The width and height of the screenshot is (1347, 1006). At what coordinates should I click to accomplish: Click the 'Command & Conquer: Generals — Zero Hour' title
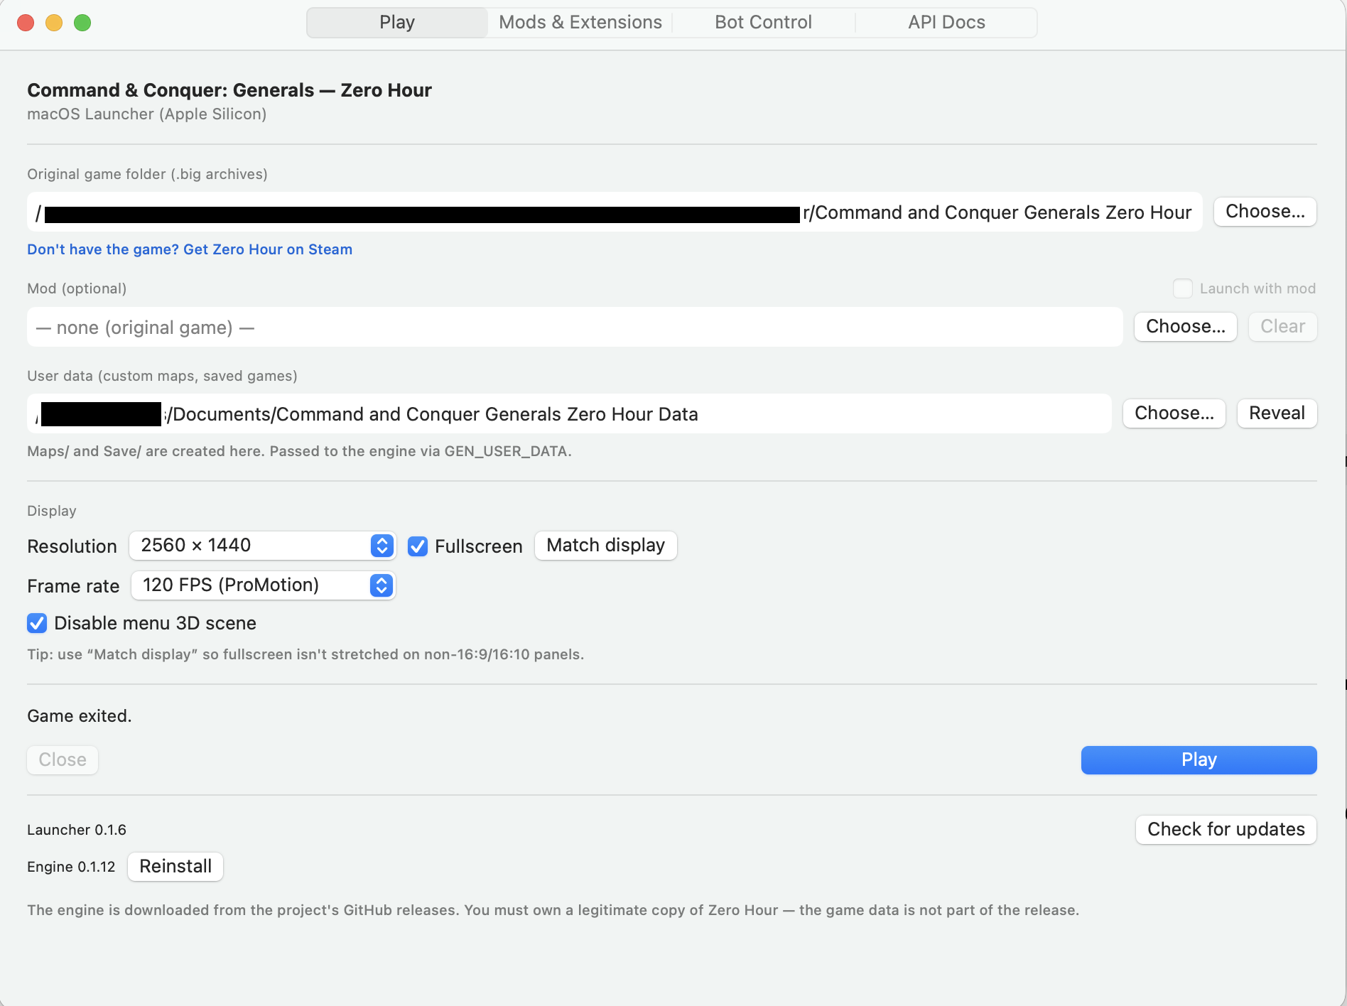229,90
